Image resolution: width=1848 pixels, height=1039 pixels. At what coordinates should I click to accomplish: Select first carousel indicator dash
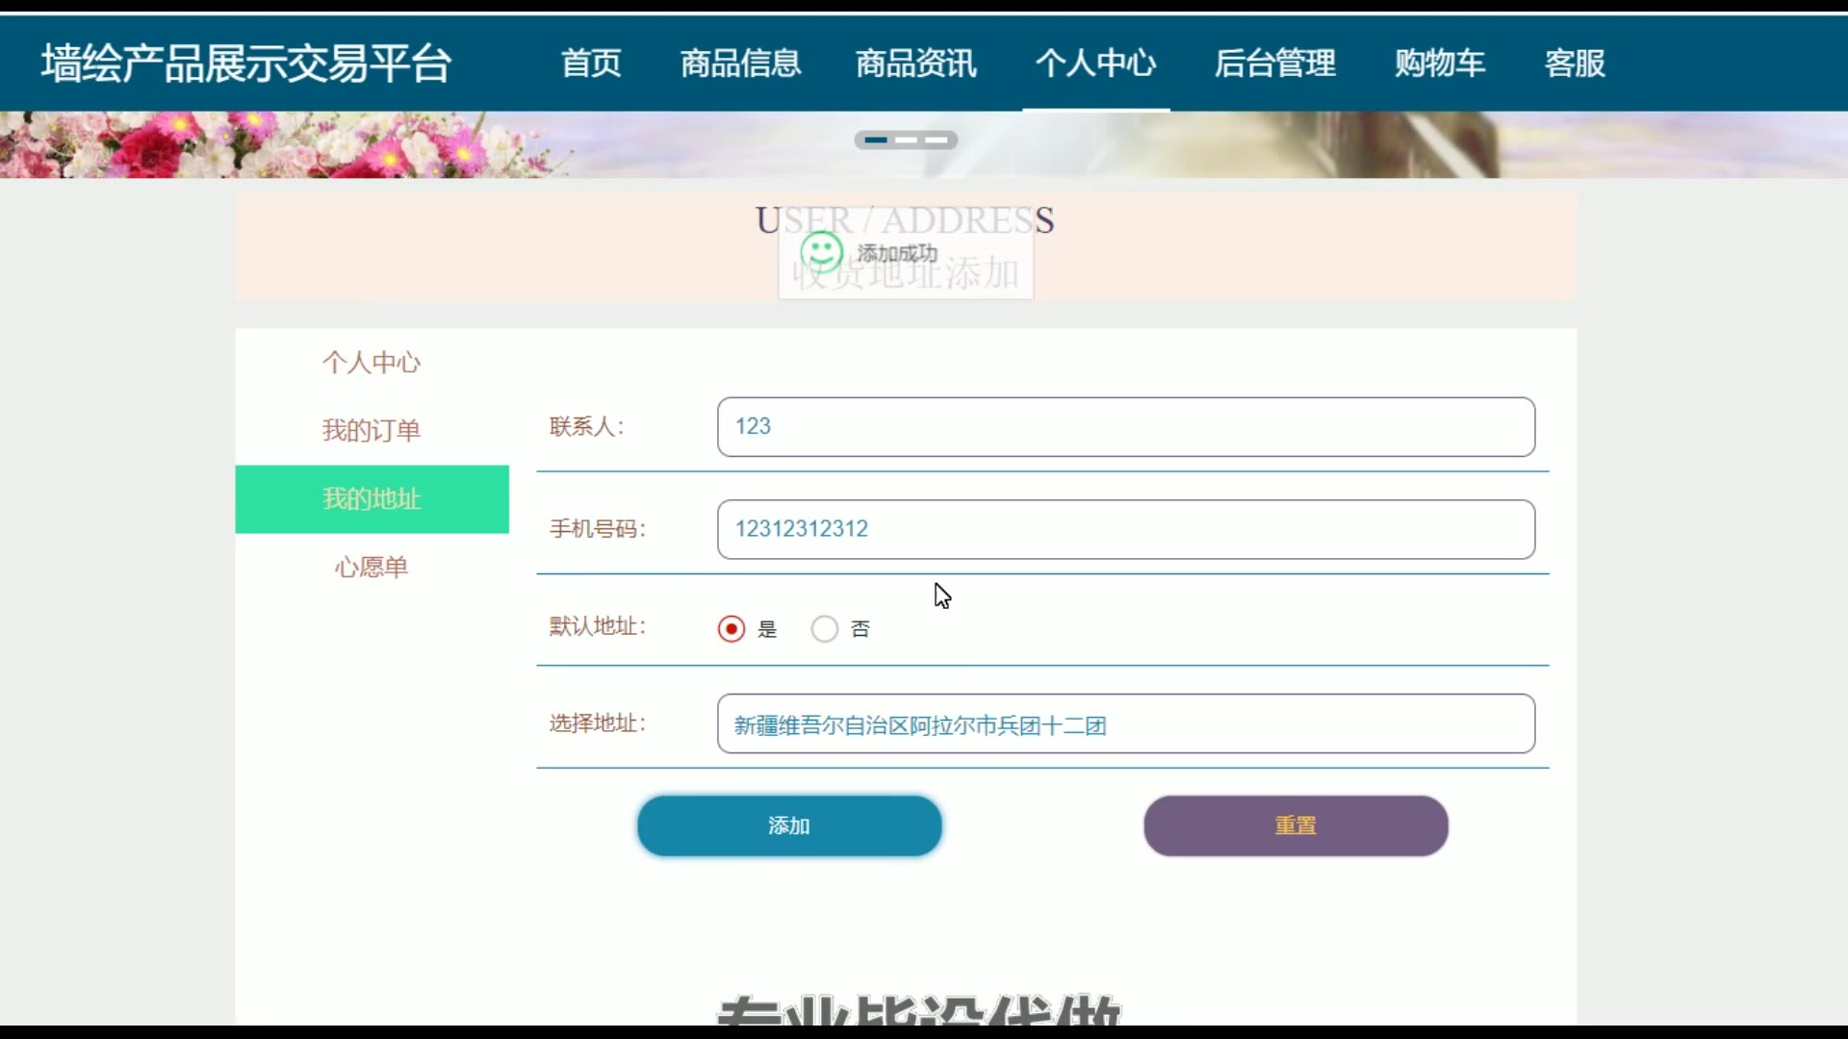(x=875, y=140)
